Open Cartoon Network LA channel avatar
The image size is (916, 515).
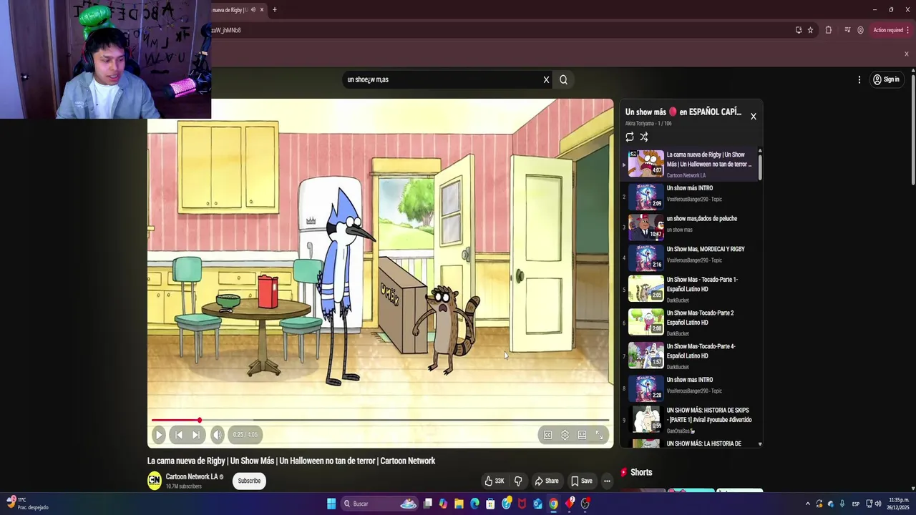[x=155, y=481]
